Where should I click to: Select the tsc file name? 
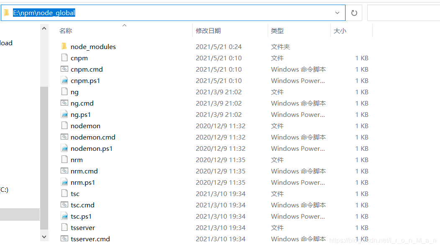75,194
